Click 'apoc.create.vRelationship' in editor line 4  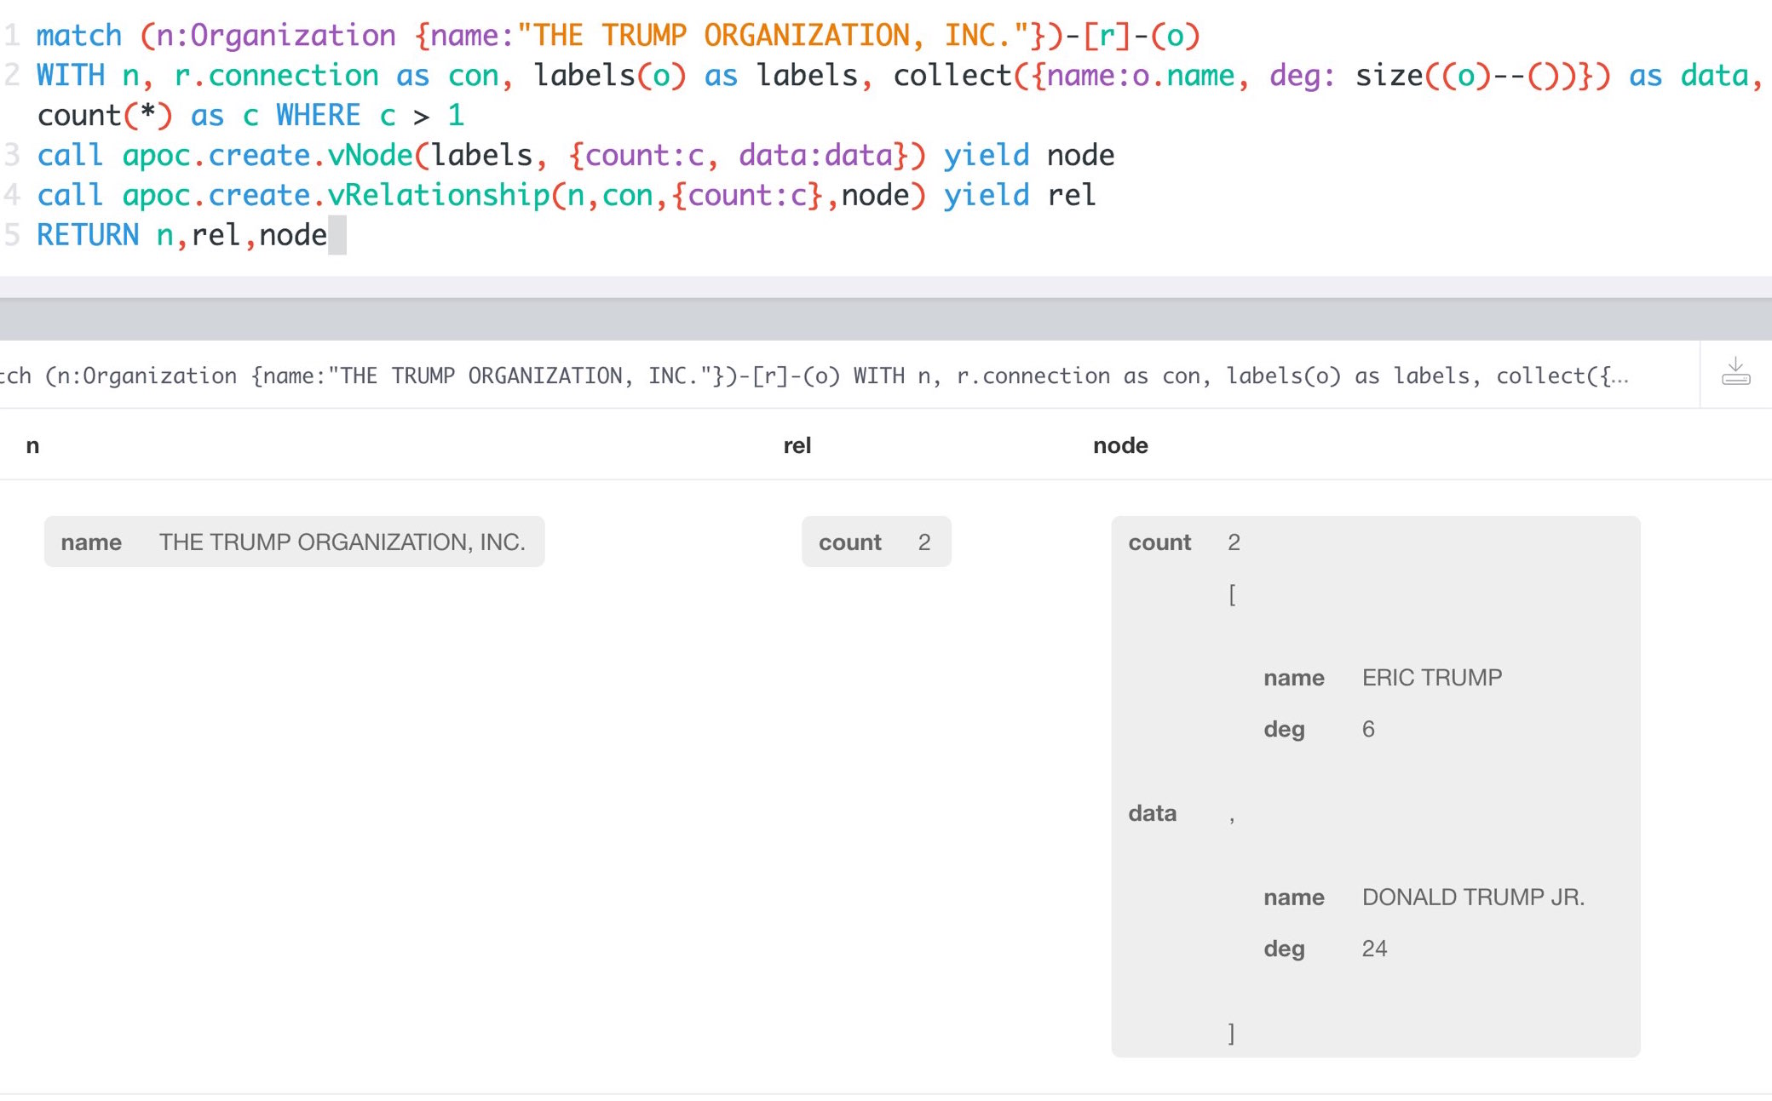(x=336, y=195)
